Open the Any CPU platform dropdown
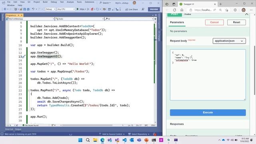The width and height of the screenshot is (256, 144). [x=66, y=9]
